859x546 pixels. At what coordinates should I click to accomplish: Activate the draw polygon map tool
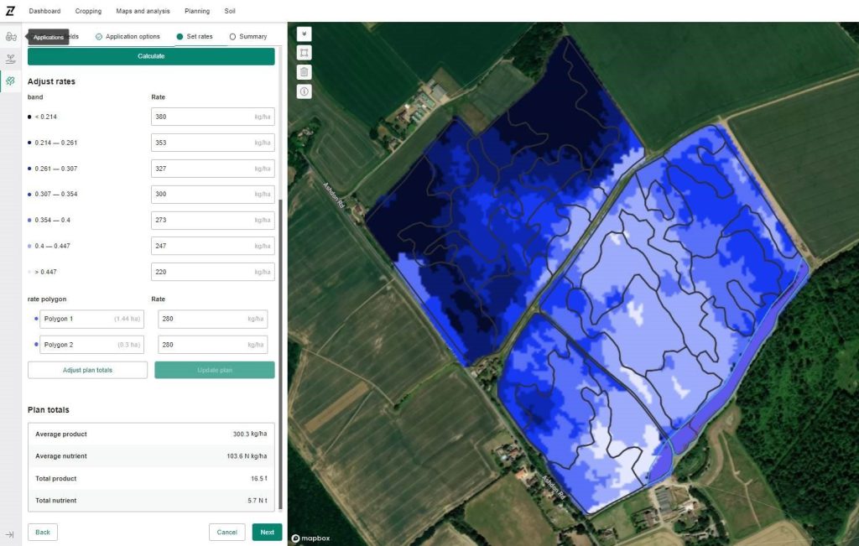(304, 53)
